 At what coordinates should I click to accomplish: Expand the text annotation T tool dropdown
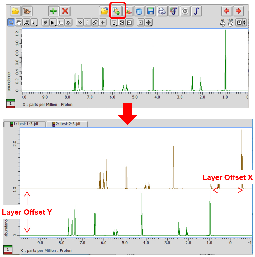pos(114,22)
